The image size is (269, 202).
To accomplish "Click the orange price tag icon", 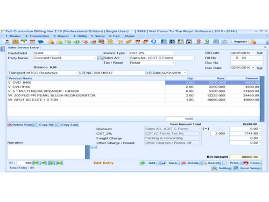I will 129,41.
